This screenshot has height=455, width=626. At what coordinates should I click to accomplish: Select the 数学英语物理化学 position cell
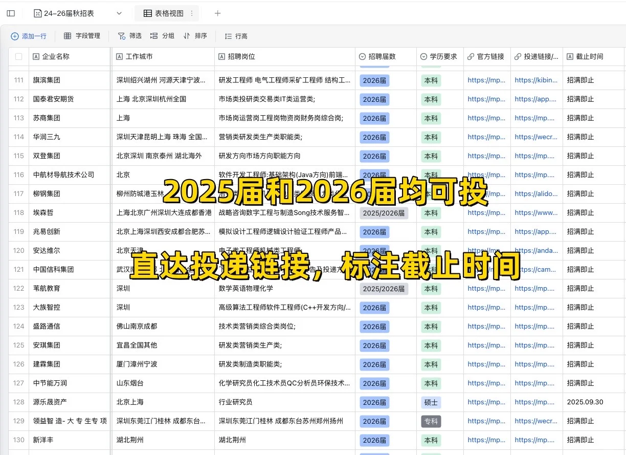285,289
